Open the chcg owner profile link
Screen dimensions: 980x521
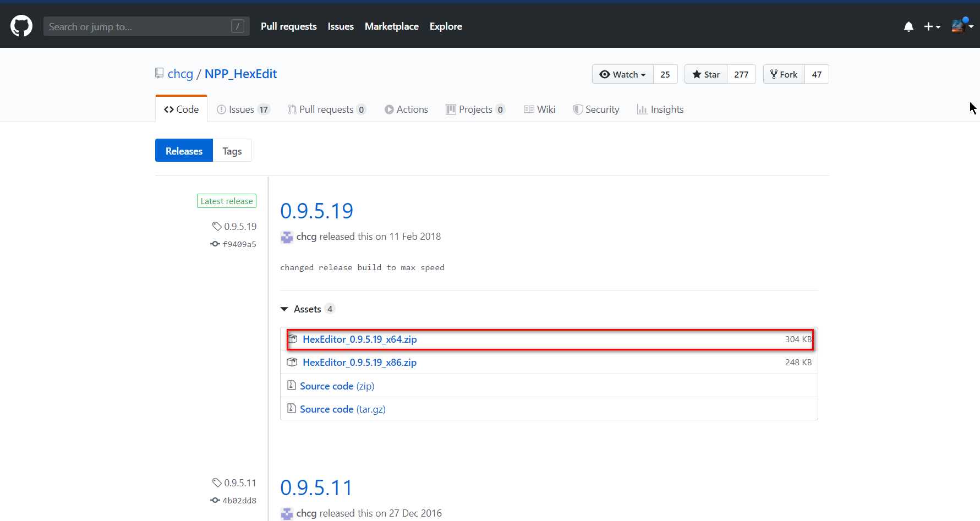point(180,74)
